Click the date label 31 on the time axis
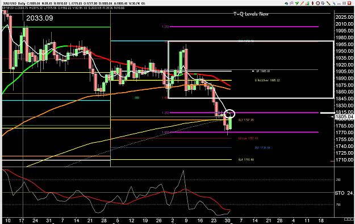 49,221
